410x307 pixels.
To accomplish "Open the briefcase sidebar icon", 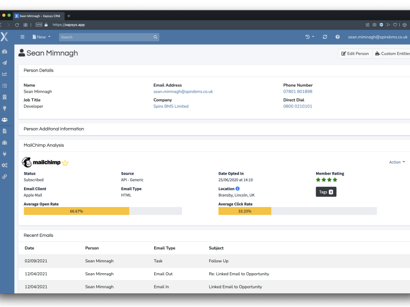I will pyautogui.click(x=5, y=143).
